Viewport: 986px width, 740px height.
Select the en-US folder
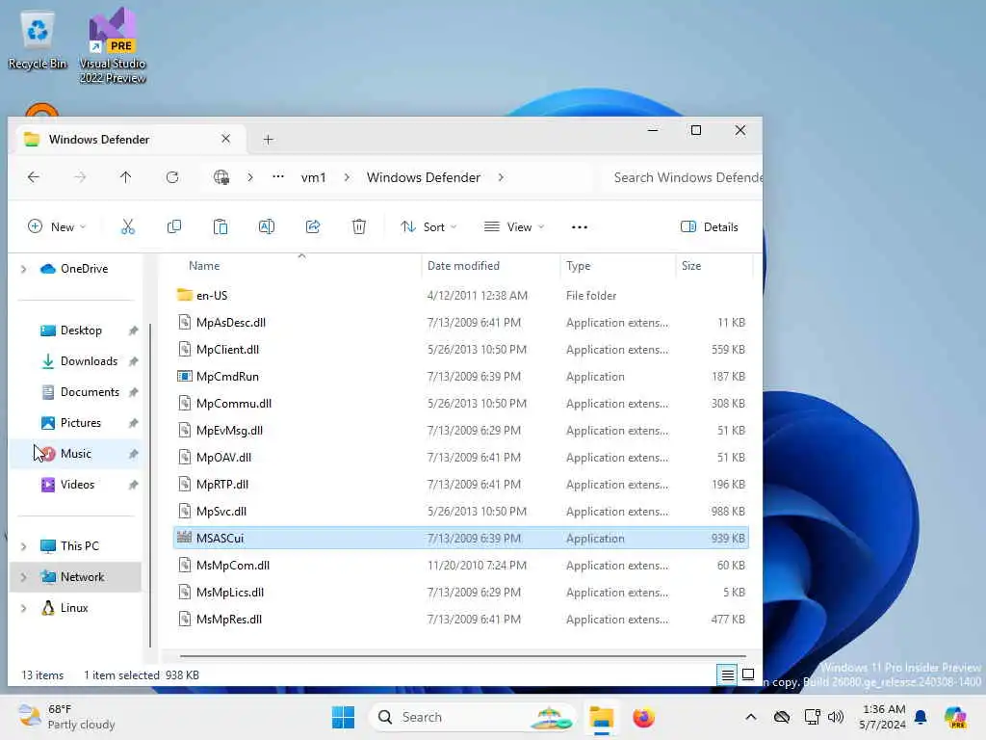pos(460,296)
